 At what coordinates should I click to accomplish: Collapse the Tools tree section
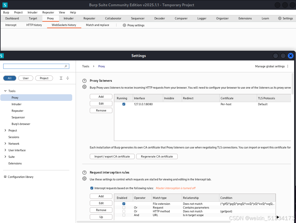click(5, 91)
